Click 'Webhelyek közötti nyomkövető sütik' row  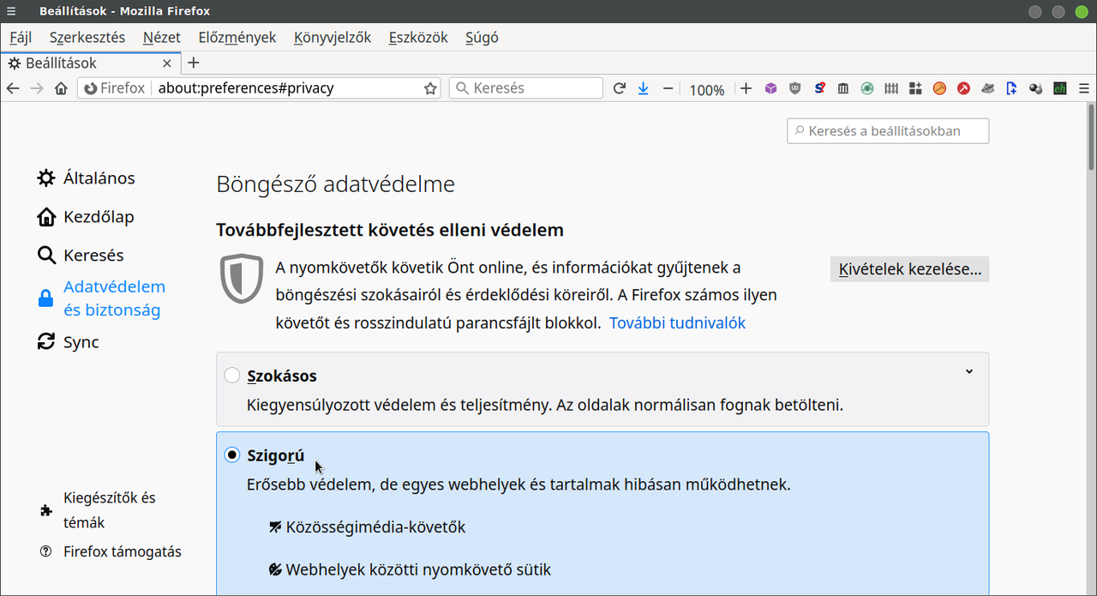(410, 569)
